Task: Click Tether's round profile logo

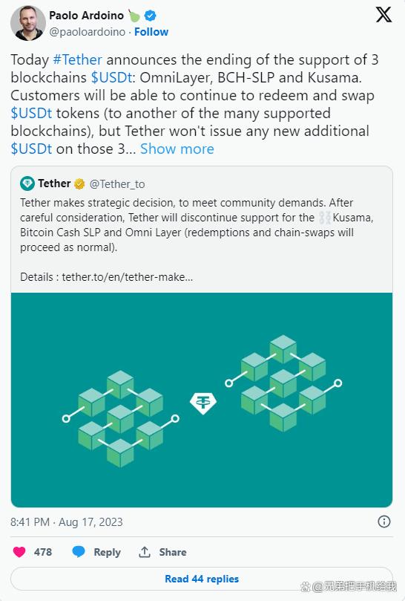Action: click(27, 183)
